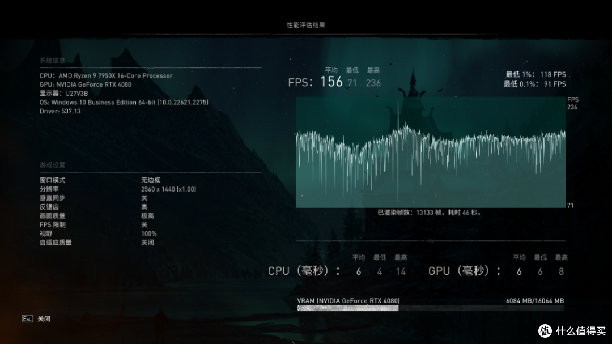Click the OS Windows 10 Business Edition line
612x344 pixels.
(124, 103)
